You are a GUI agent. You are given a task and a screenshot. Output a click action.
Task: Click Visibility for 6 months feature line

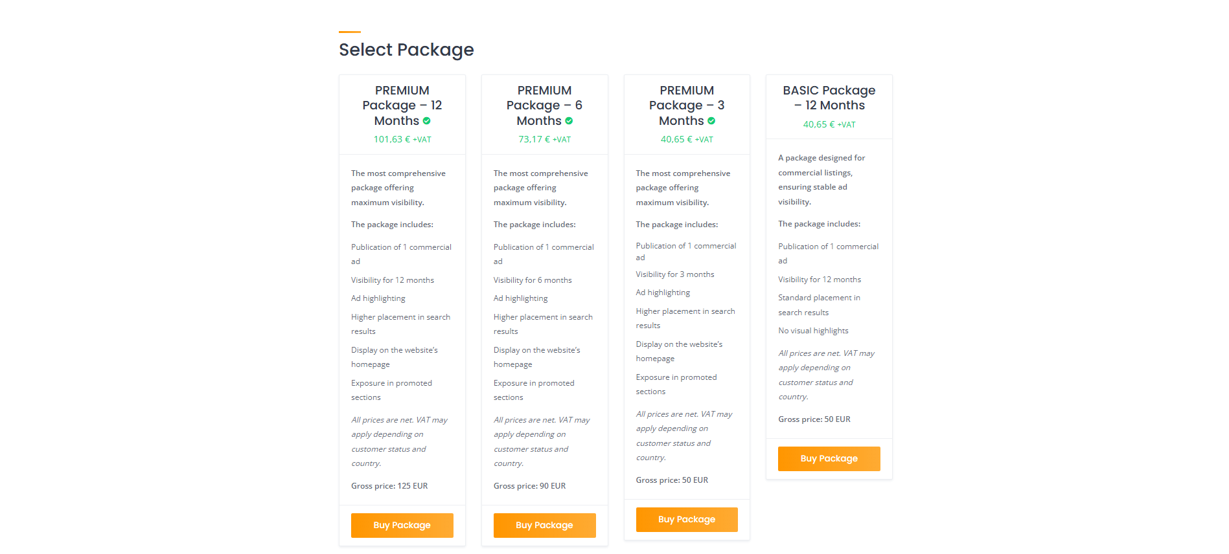[533, 280]
